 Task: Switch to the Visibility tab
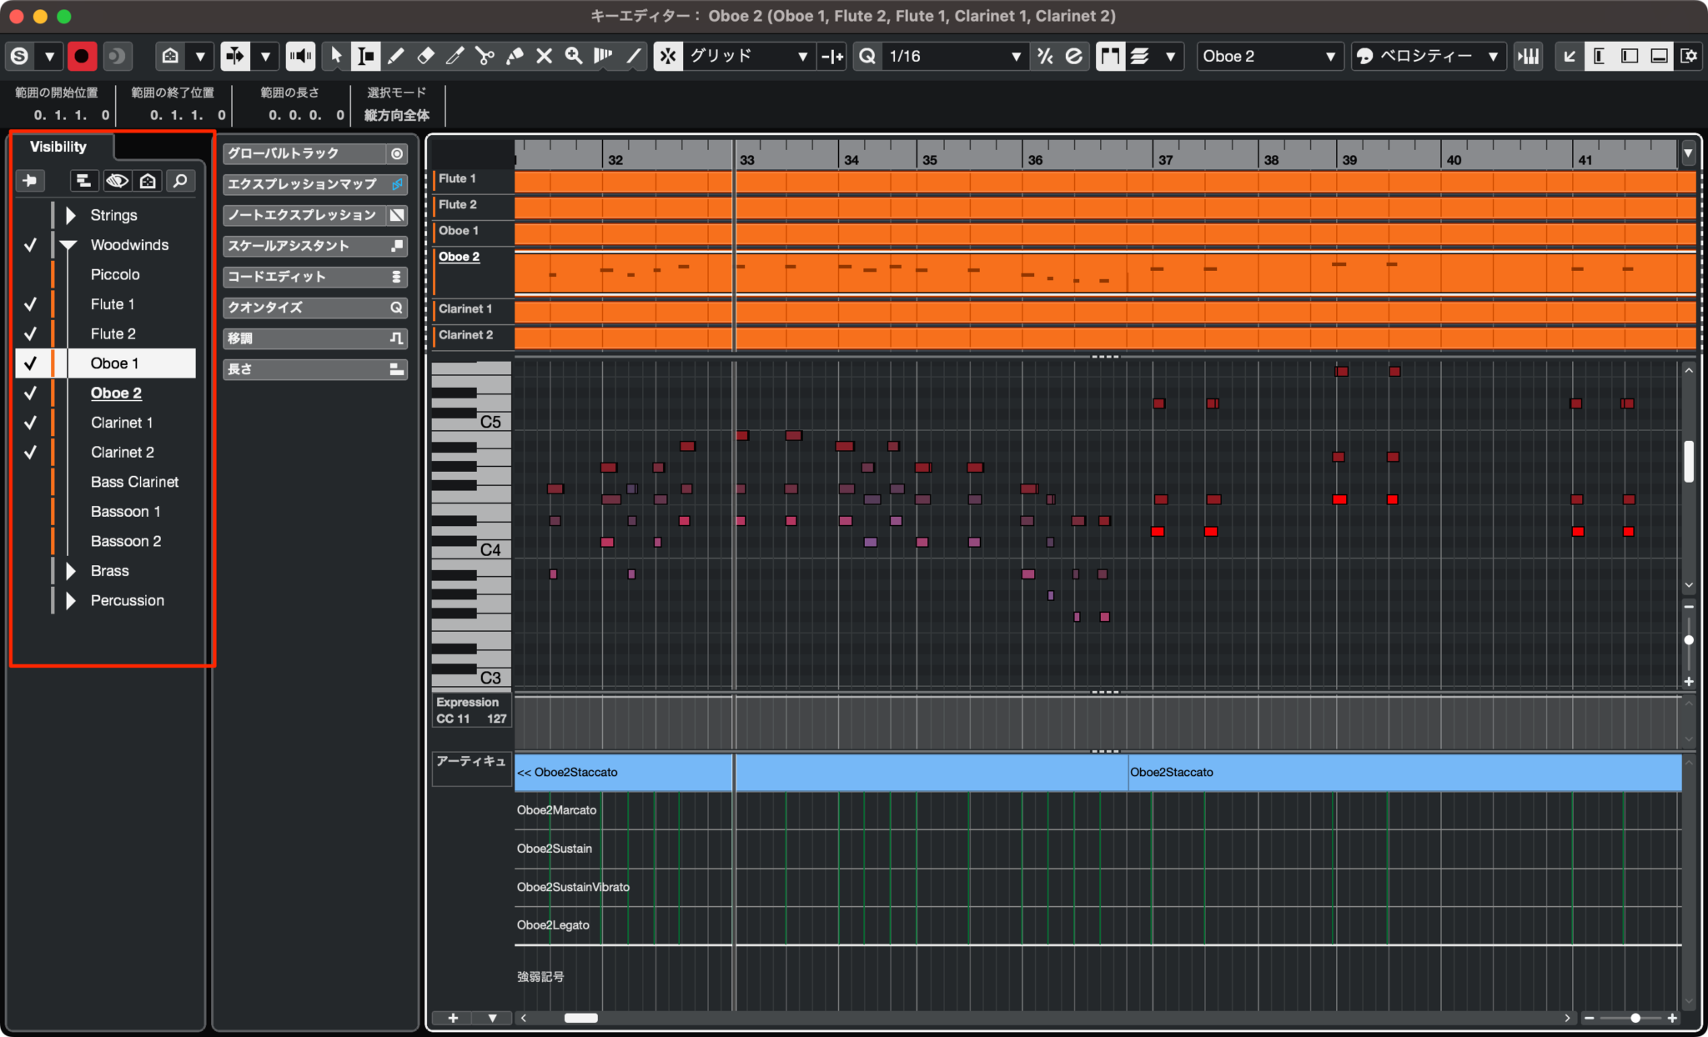point(58,146)
